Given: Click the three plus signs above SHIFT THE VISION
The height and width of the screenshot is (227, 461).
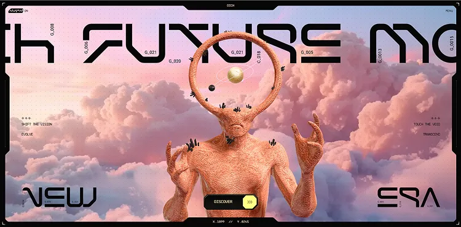Looking at the screenshot, I should pyautogui.click(x=26, y=118).
